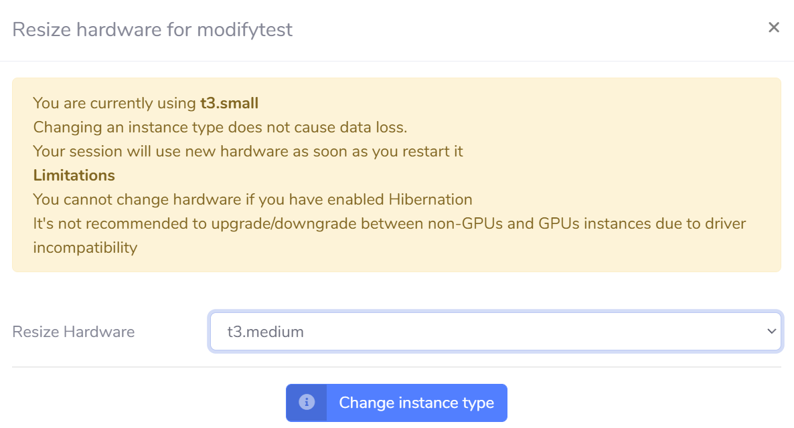Click the dropdown chevron beside t3.medium
The width and height of the screenshot is (794, 428).
(x=771, y=331)
